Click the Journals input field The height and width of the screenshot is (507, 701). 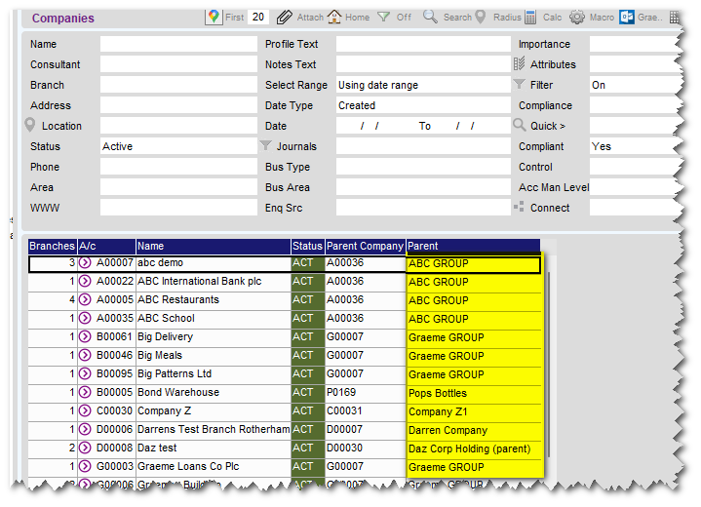pyautogui.click(x=423, y=146)
